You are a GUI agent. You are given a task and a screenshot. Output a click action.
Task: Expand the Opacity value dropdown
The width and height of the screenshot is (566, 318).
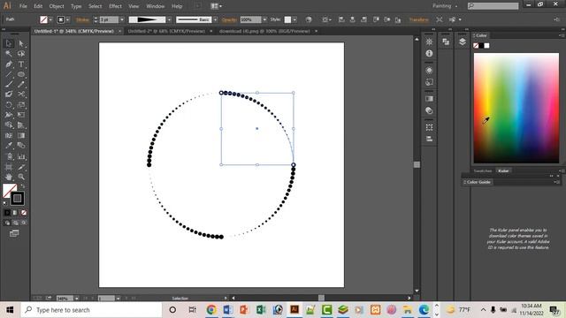pyautogui.click(x=264, y=19)
